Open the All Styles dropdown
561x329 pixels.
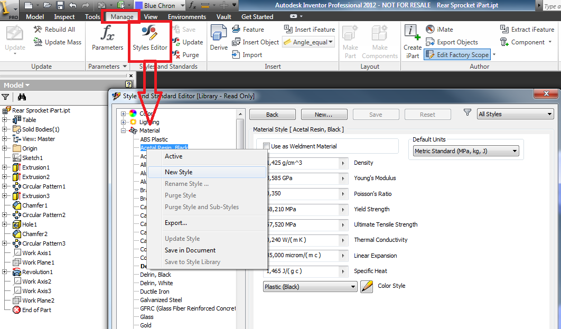(515, 114)
